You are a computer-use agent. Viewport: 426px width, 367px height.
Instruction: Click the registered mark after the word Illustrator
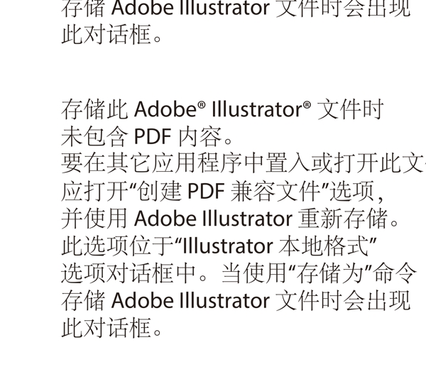click(x=307, y=105)
